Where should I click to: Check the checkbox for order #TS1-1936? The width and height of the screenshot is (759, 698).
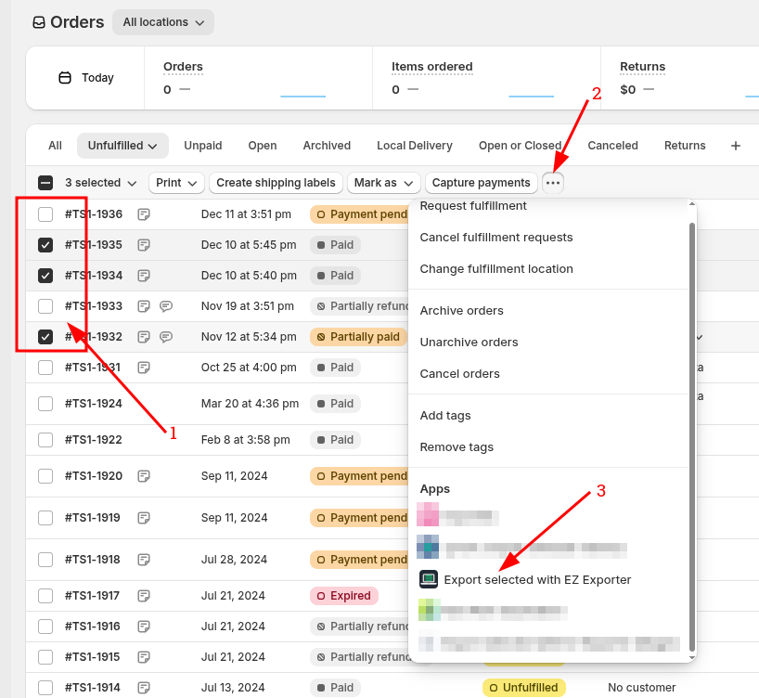(45, 214)
